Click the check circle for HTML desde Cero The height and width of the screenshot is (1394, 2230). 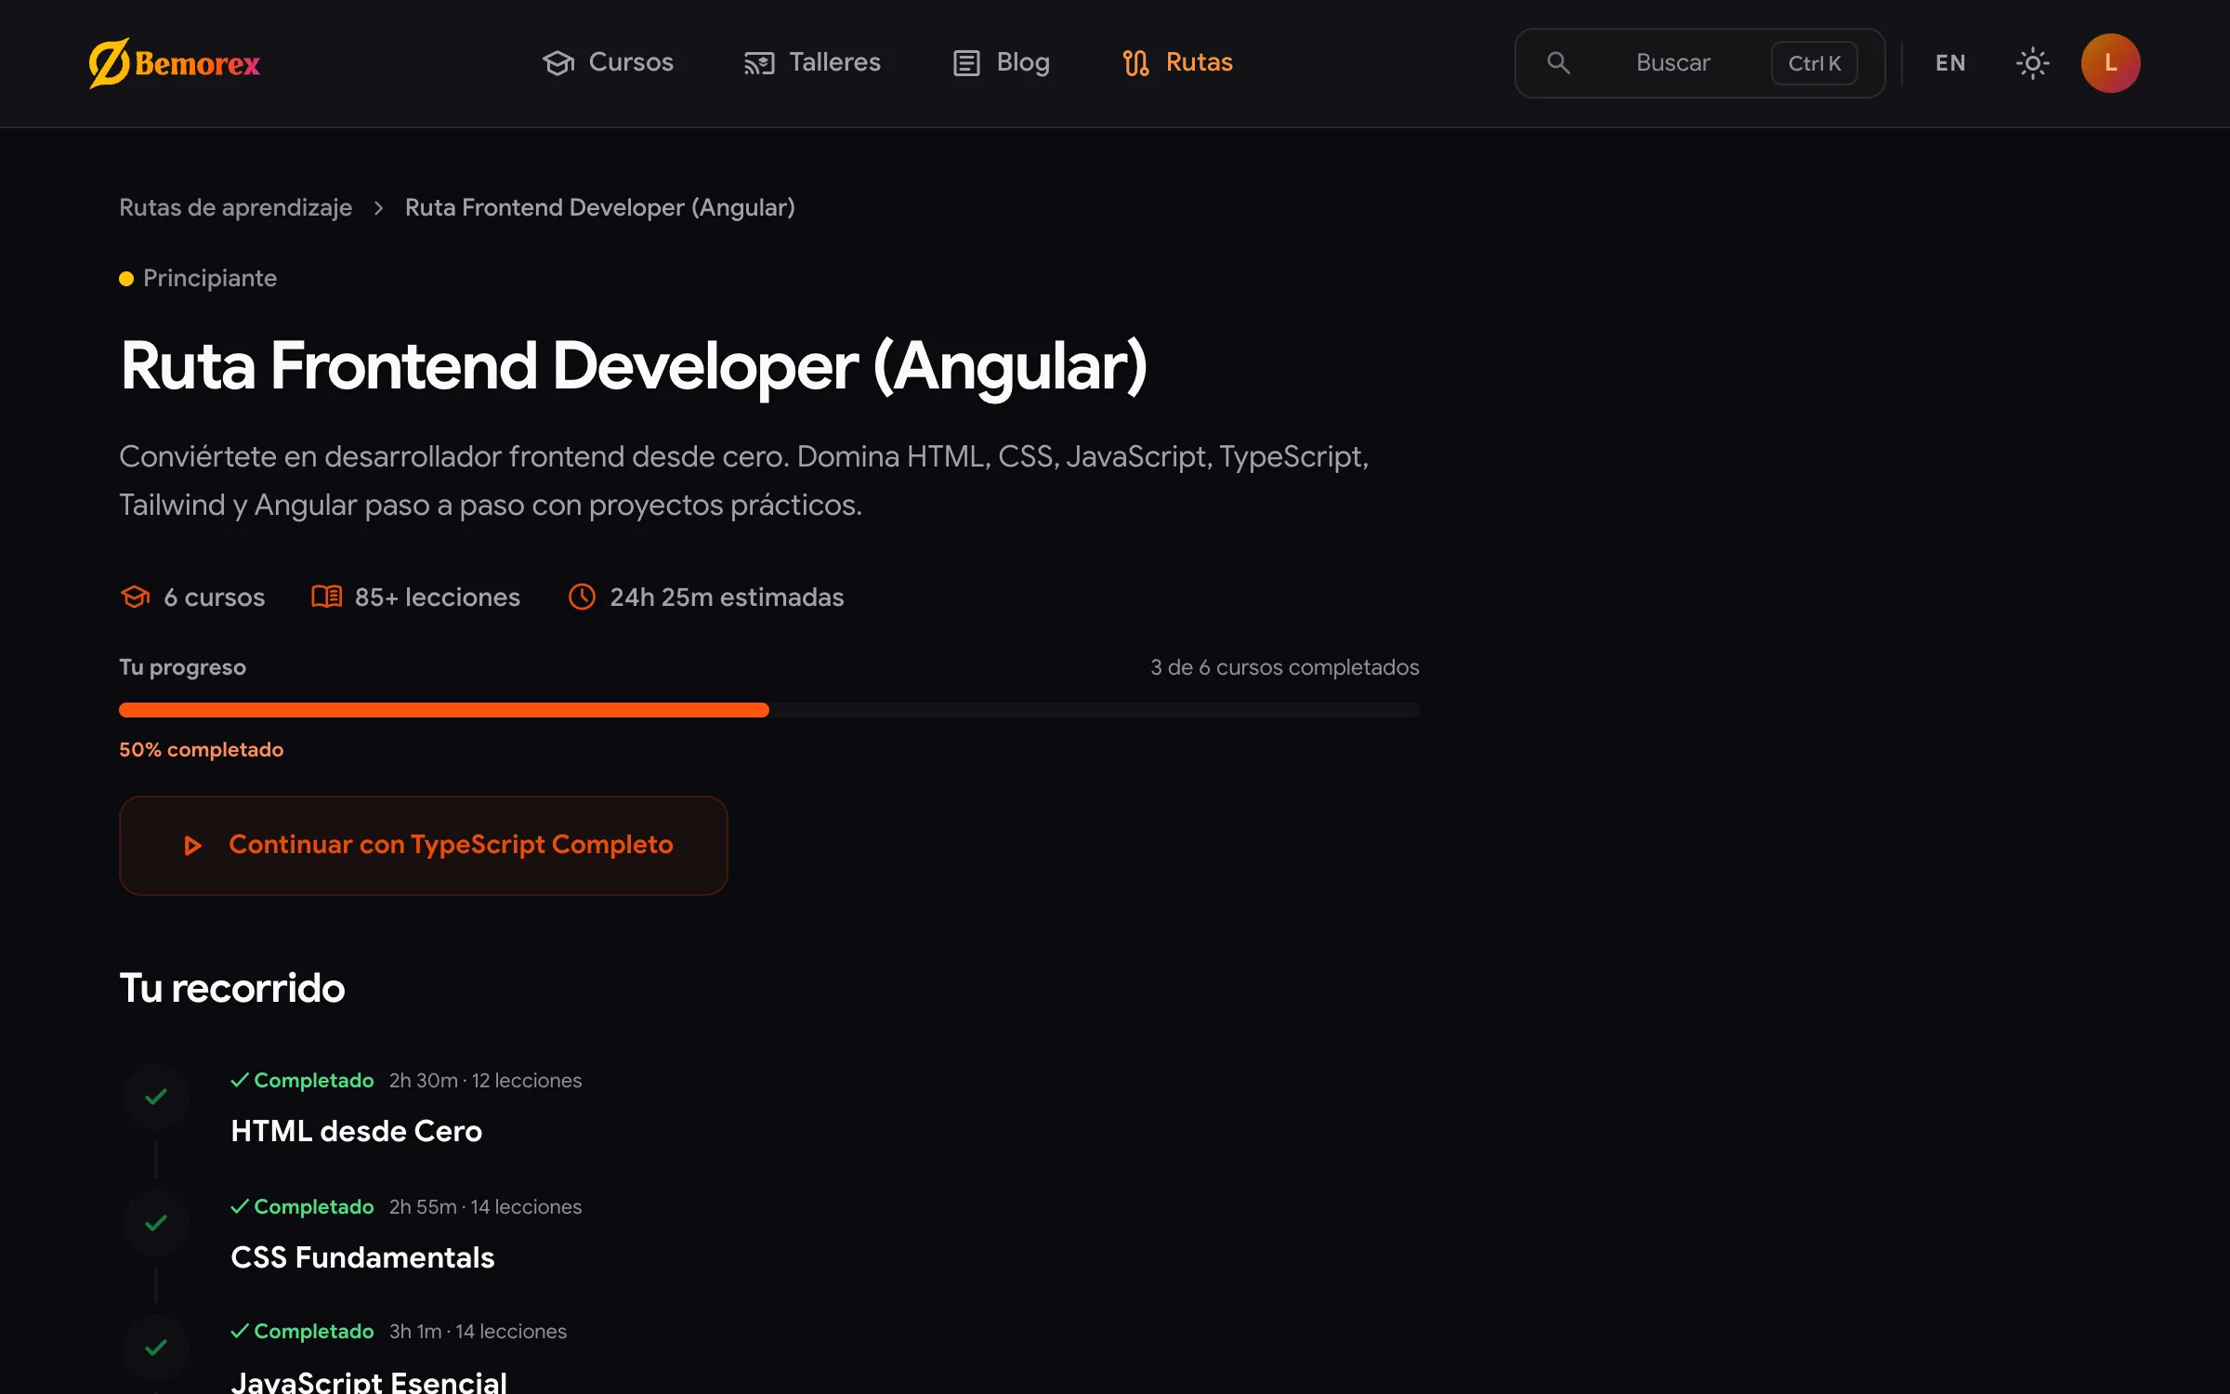click(156, 1097)
